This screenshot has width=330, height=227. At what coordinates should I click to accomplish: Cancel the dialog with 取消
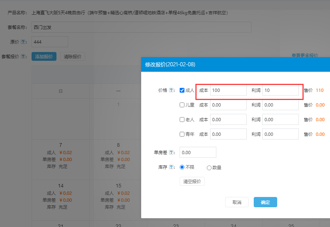coord(237,202)
